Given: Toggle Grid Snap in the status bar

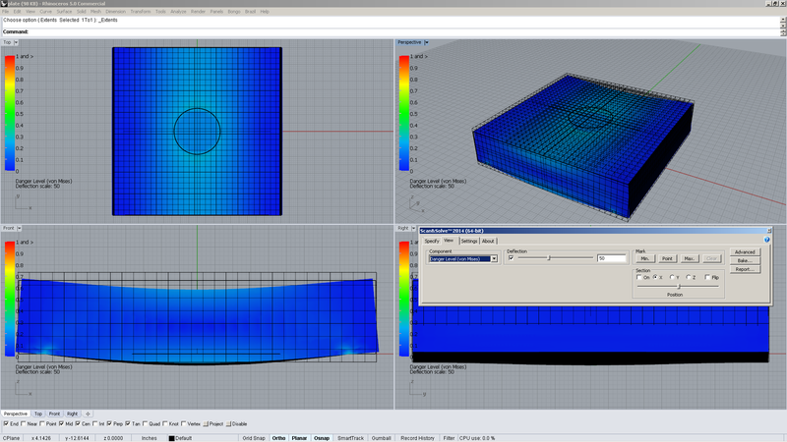Looking at the screenshot, I should coord(253,438).
